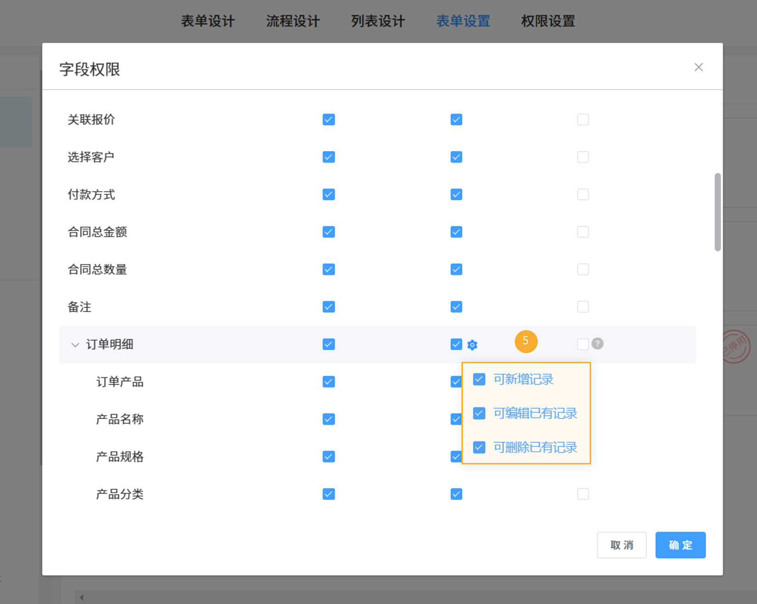Tick the unchecked box in the 合同总数量 row
This screenshot has height=604, width=757.
[583, 269]
